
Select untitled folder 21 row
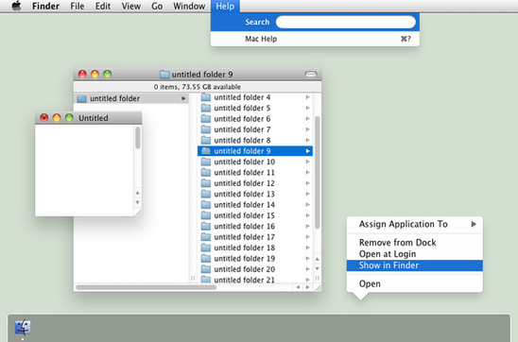click(x=255, y=280)
